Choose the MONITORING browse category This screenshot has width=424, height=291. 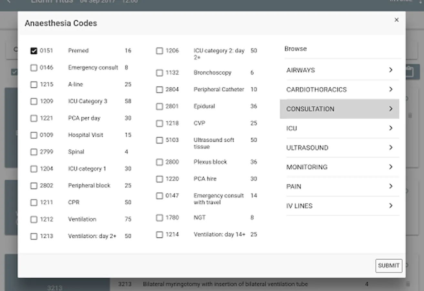[x=307, y=167]
